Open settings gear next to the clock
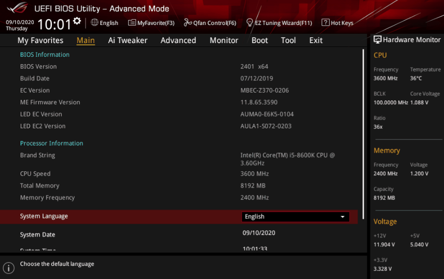Viewport: 444px width, 279px height. 77,21
